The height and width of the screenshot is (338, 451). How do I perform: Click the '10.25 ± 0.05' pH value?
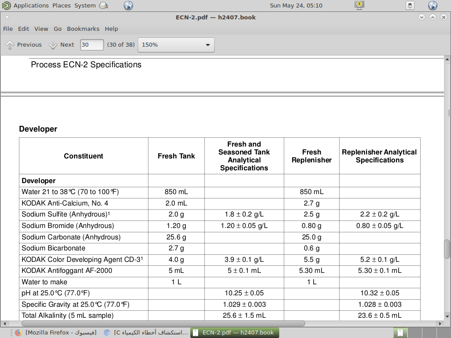[x=244, y=293]
